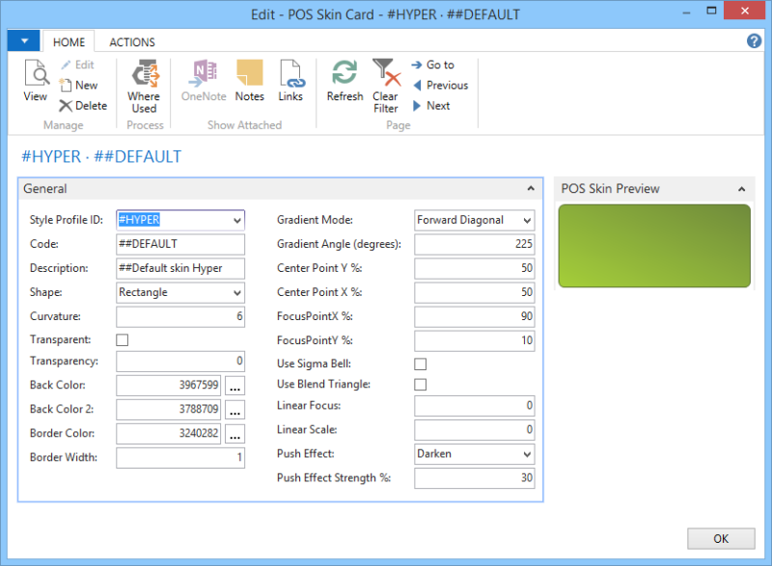
Task: Select the HOME ribbon tab
Action: click(x=69, y=42)
